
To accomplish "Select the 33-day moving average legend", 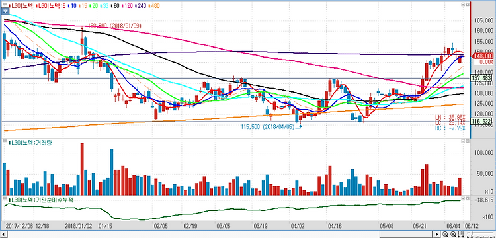I will [x=104, y=6].
